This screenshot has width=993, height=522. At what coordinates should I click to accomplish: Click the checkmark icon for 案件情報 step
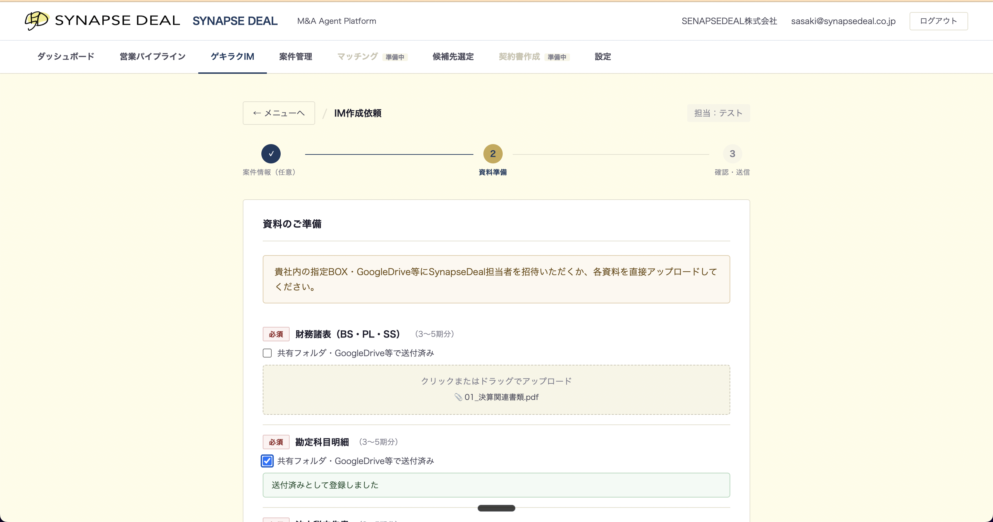coord(271,153)
